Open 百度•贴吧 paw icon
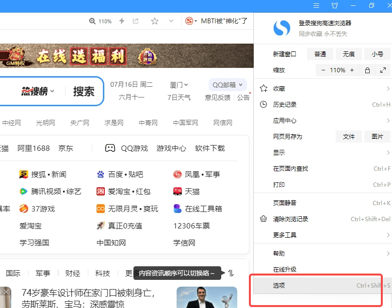The image size is (392, 308). [x=100, y=174]
